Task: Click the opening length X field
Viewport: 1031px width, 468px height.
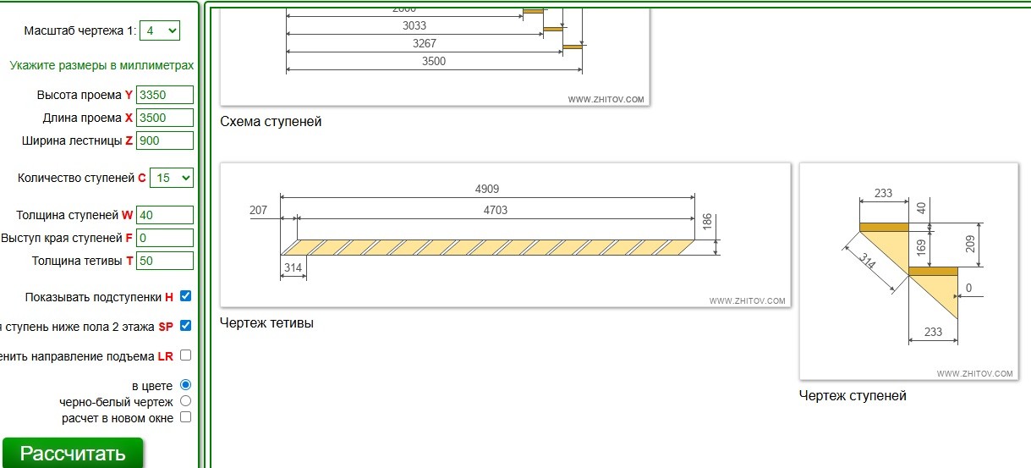Action: click(164, 118)
